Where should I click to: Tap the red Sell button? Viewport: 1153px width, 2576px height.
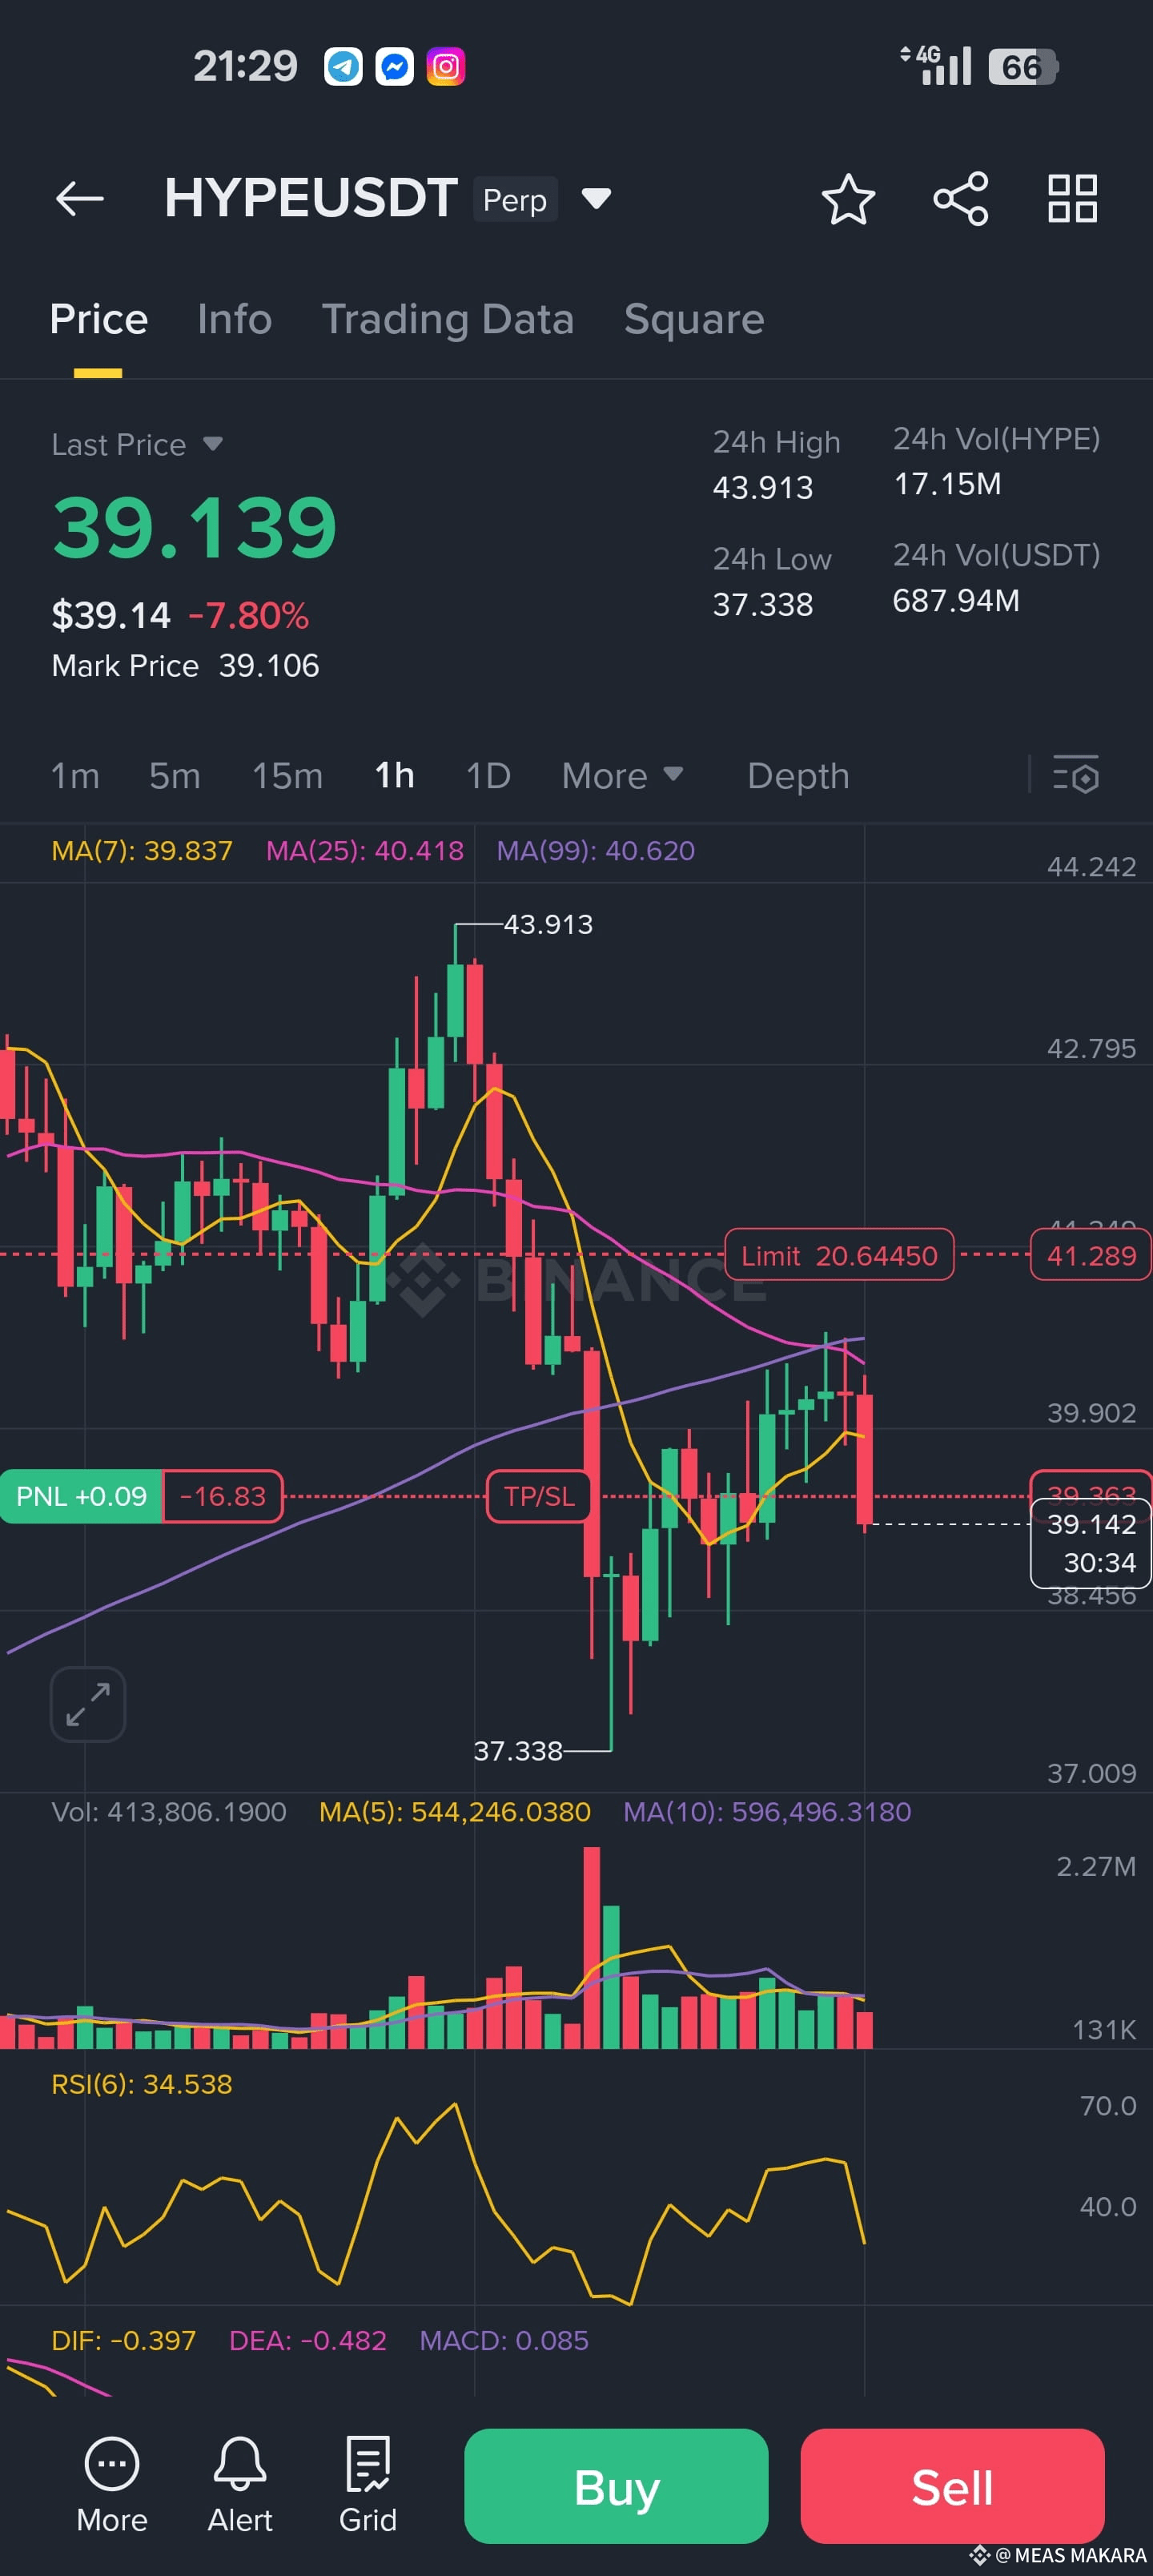(952, 2486)
